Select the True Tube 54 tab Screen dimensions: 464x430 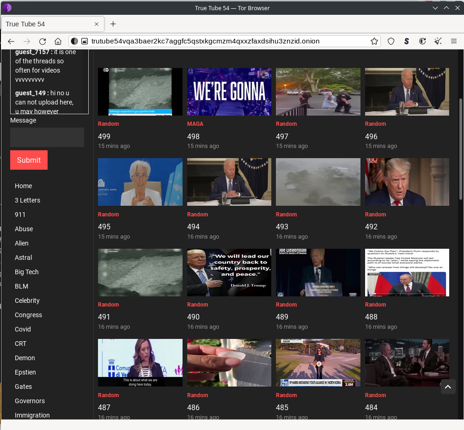click(x=53, y=24)
